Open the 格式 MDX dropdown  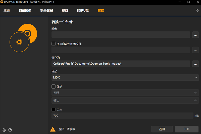tap(125, 78)
